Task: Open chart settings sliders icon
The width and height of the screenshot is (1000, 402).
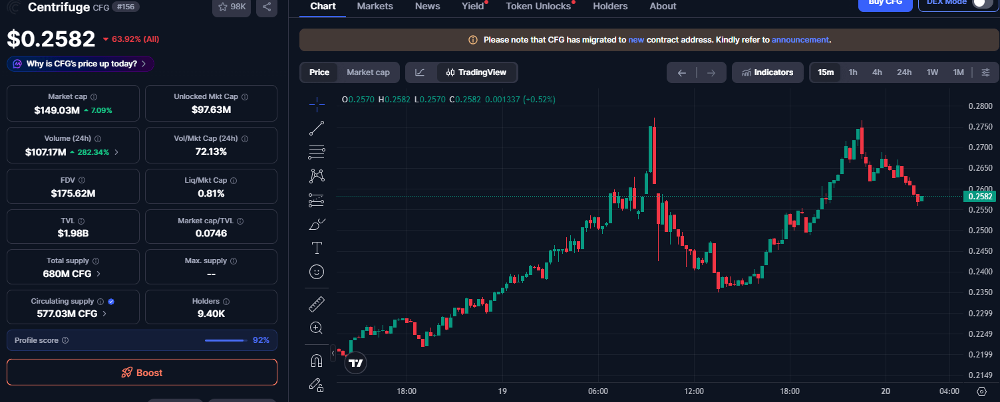Action: click(x=985, y=72)
